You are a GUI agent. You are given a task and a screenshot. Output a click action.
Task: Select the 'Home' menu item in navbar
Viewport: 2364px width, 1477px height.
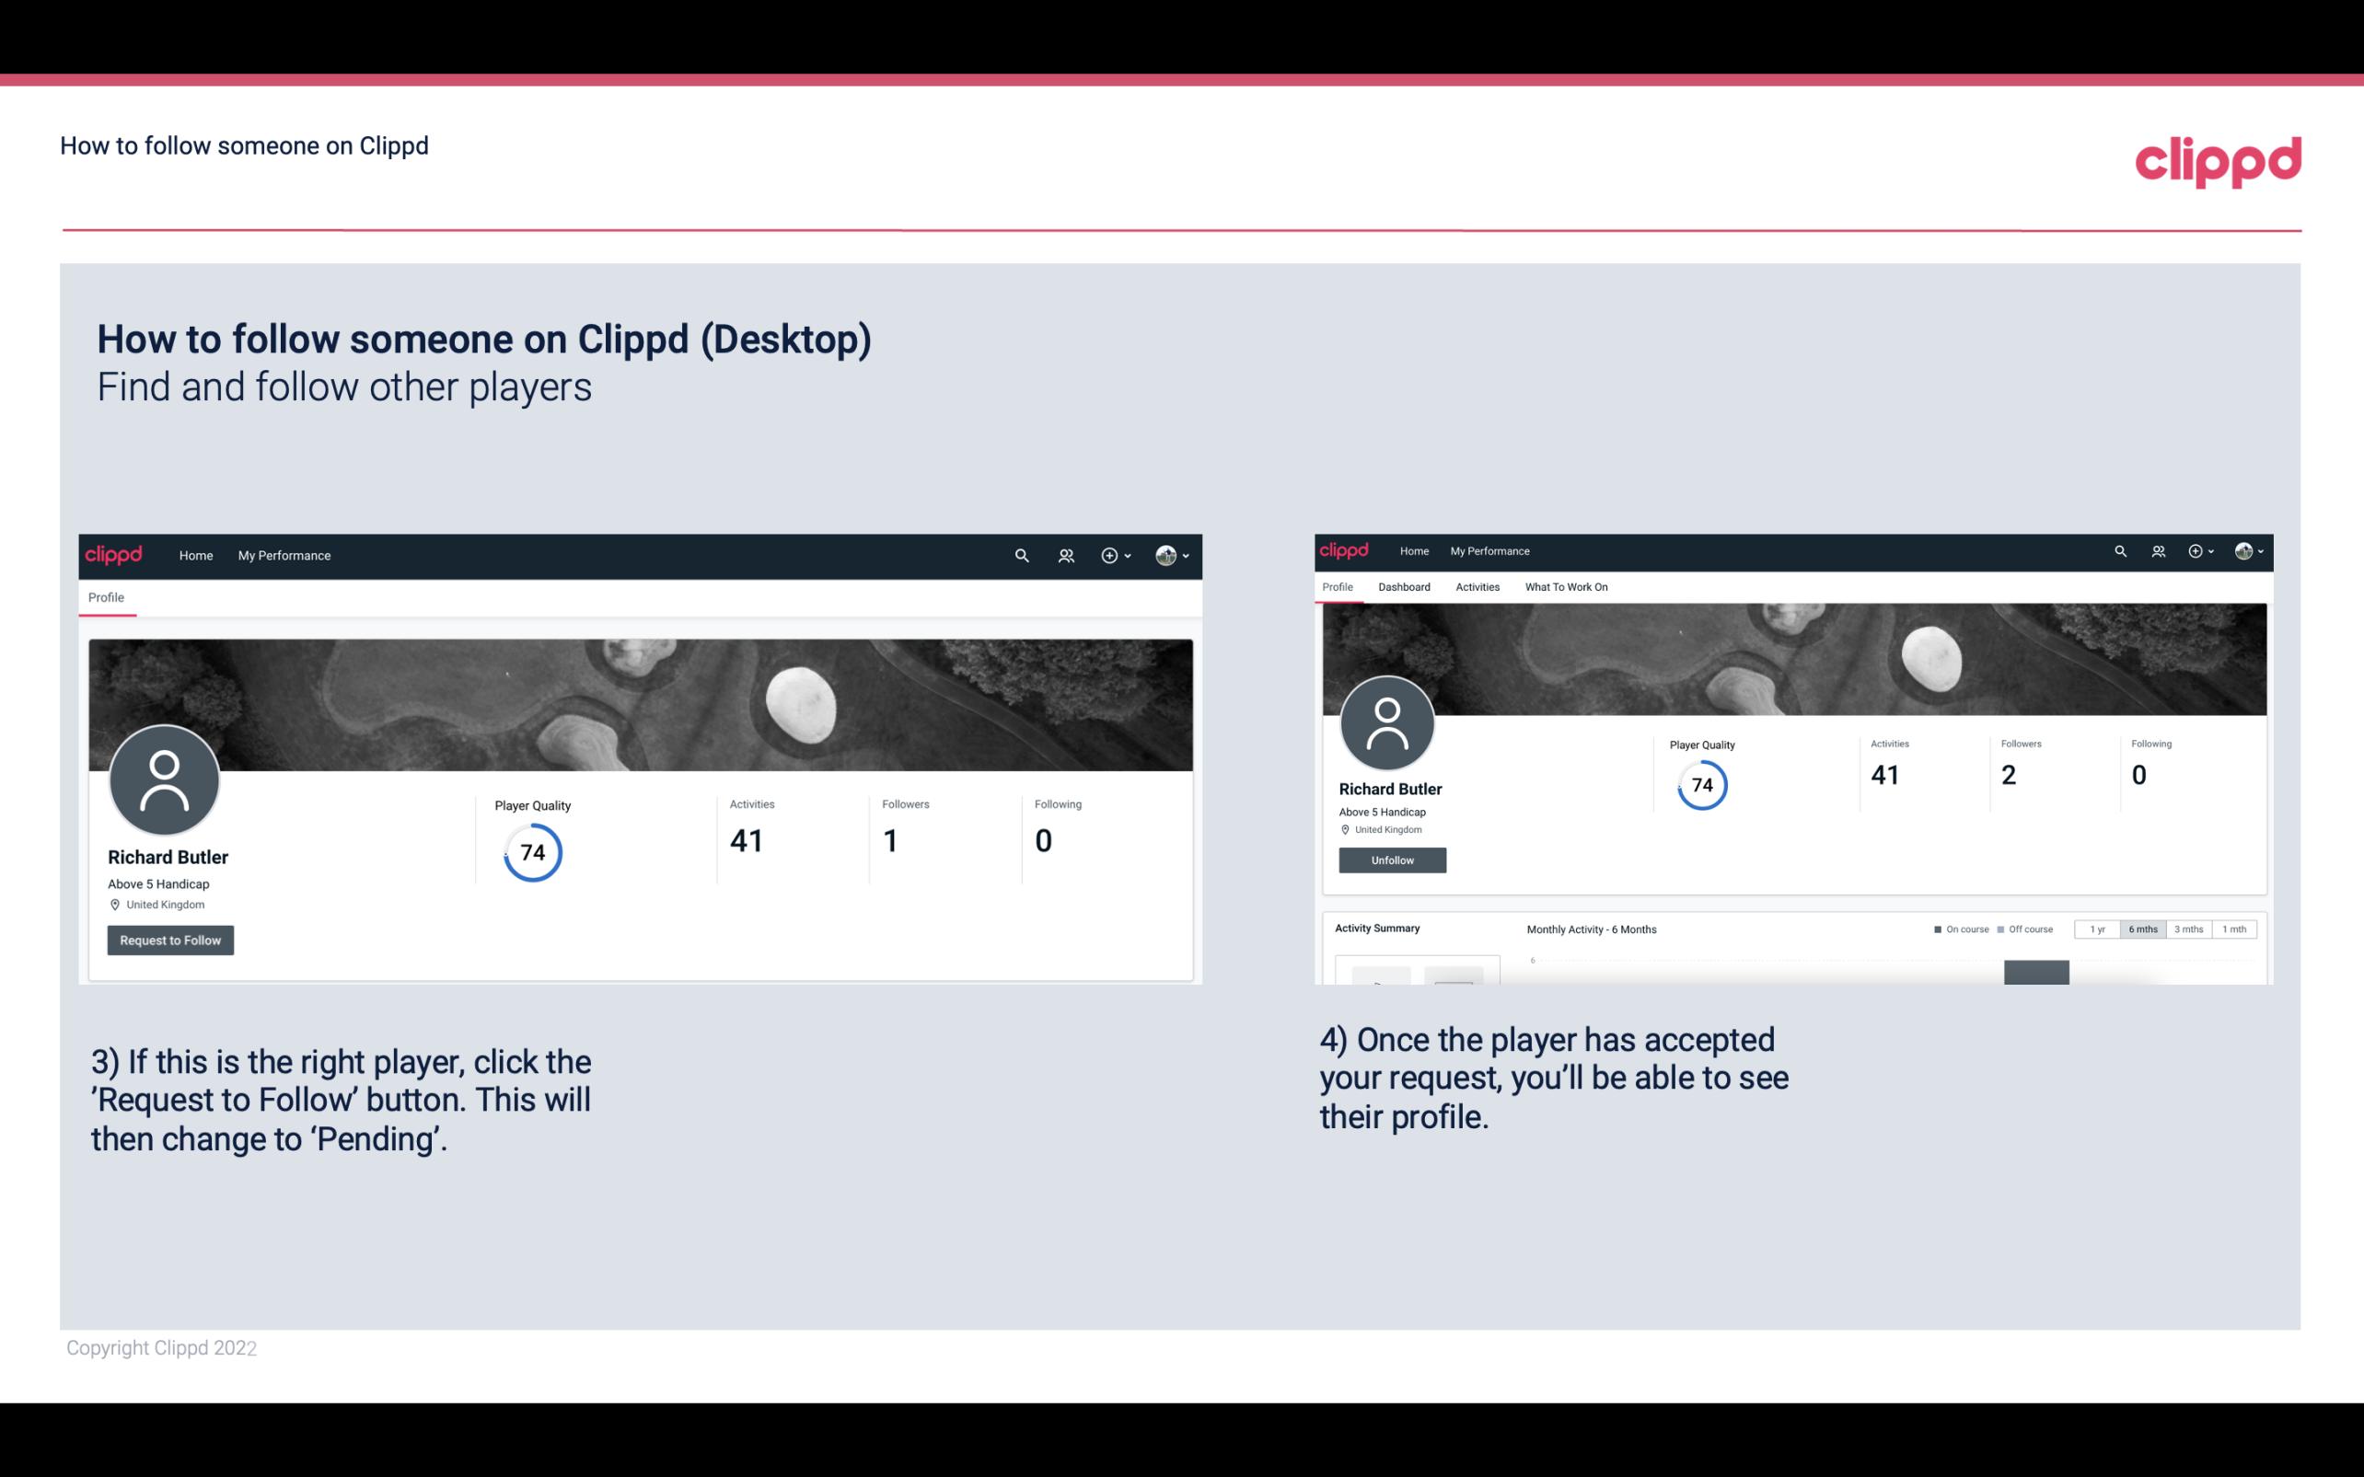(x=196, y=555)
